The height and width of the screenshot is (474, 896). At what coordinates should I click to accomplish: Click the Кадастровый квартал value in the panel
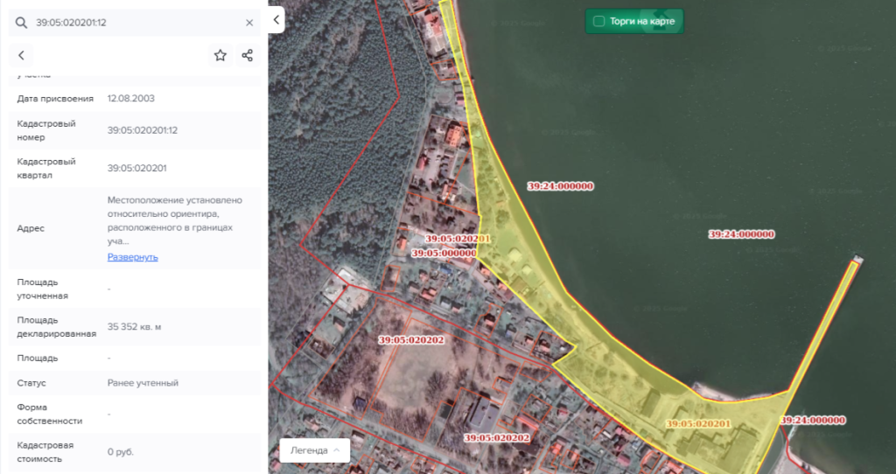137,168
